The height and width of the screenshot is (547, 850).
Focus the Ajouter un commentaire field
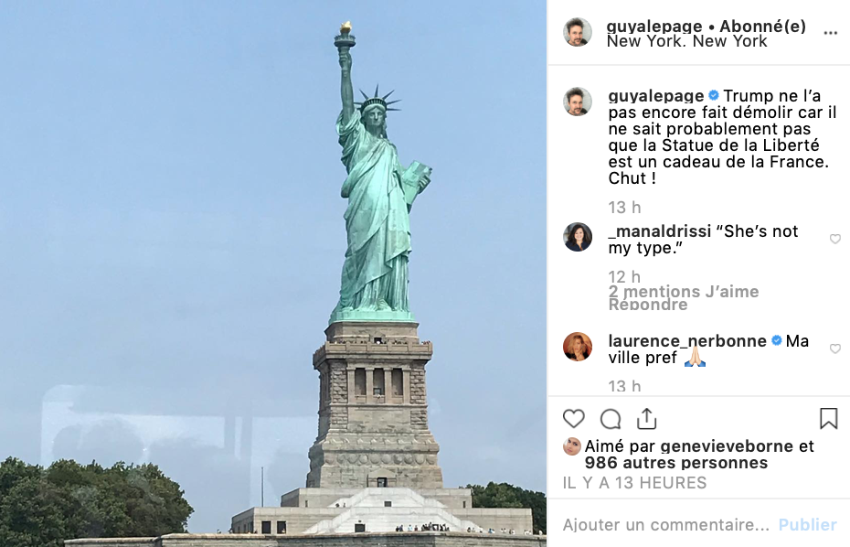point(665,525)
